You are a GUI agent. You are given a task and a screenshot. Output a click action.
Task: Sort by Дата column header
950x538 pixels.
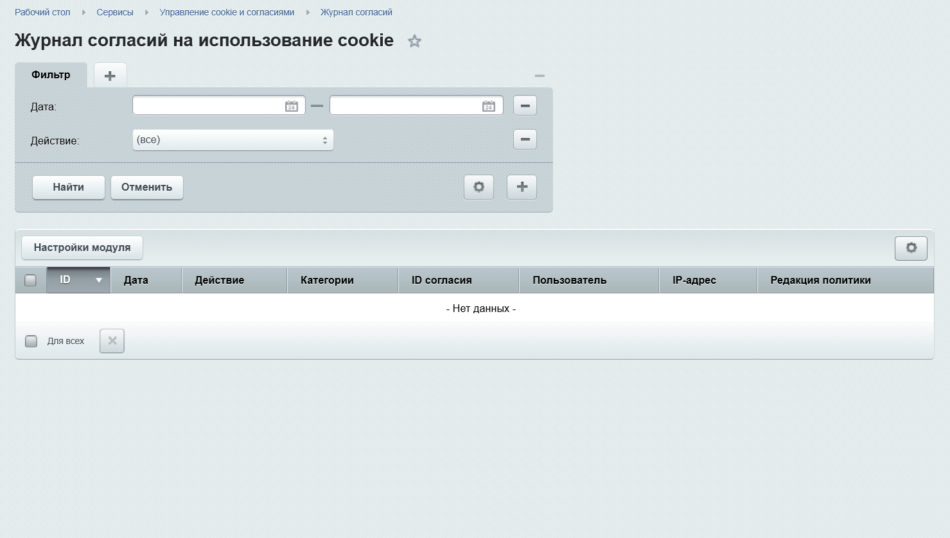146,280
